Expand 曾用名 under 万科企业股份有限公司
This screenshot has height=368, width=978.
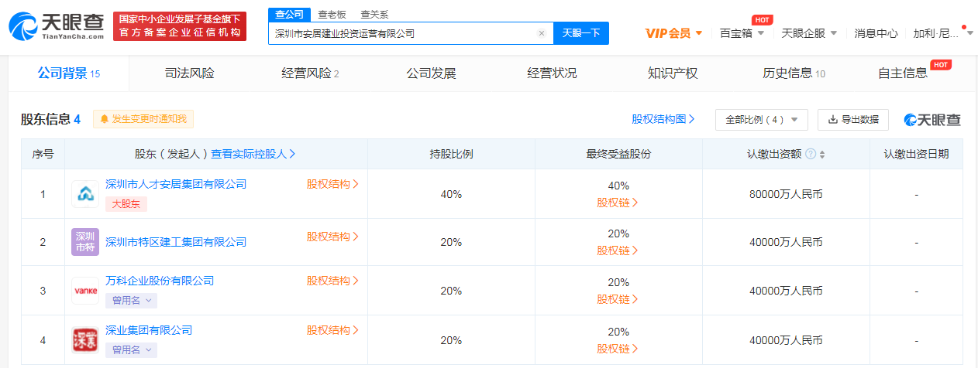click(x=131, y=301)
